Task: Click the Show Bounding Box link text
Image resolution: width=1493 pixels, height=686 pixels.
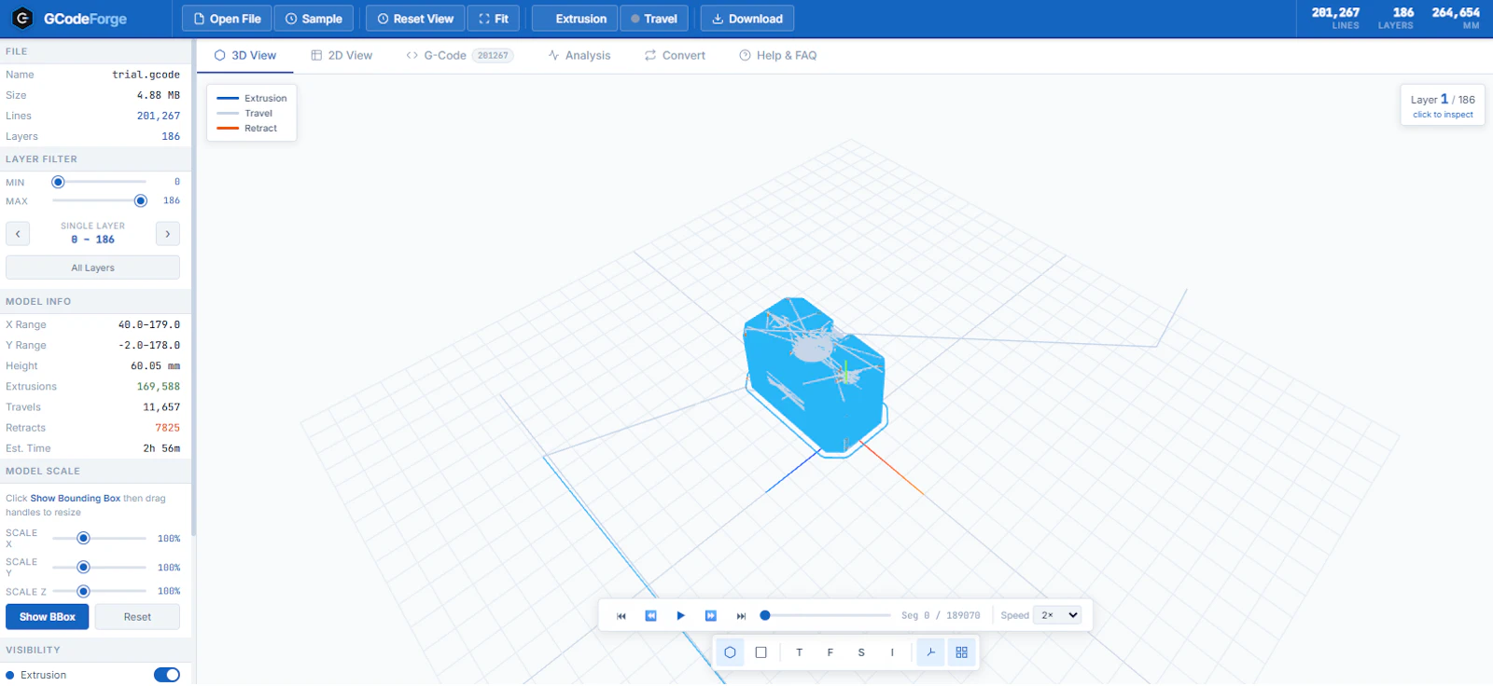Action: click(76, 499)
